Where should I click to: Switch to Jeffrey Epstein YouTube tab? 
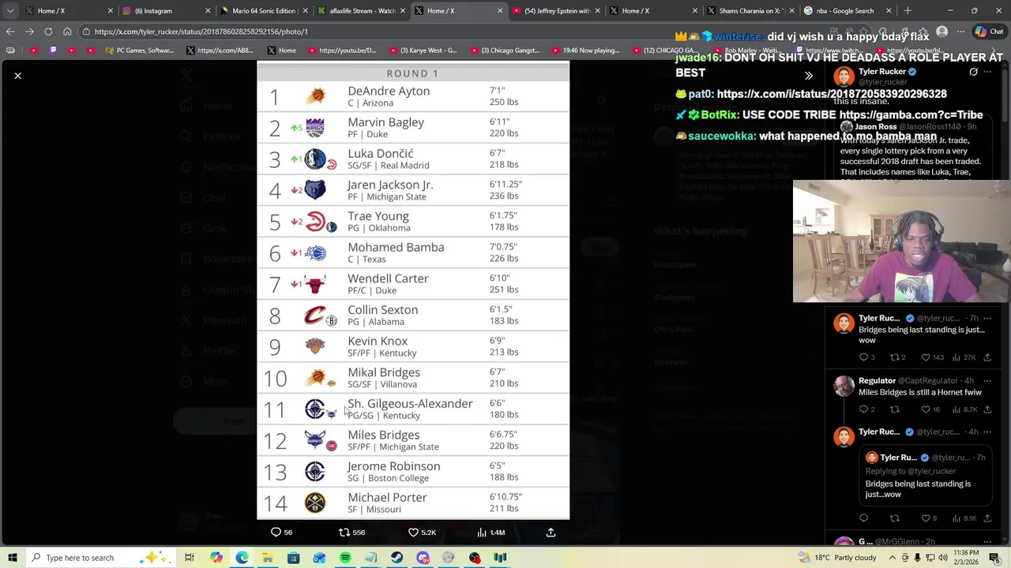(556, 11)
